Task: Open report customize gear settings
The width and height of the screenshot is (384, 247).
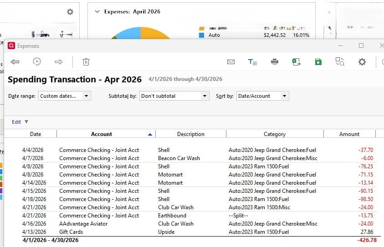Action: point(362,62)
